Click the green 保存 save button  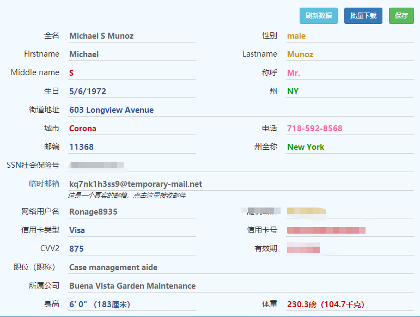[x=401, y=16]
